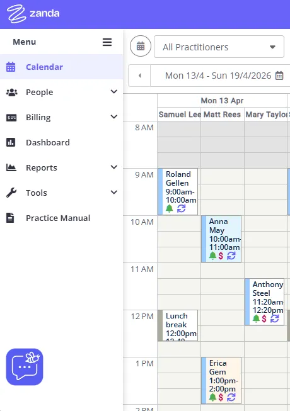Click recurring icon on Anthony Steel appointment
The width and height of the screenshot is (290, 411).
click(x=275, y=318)
